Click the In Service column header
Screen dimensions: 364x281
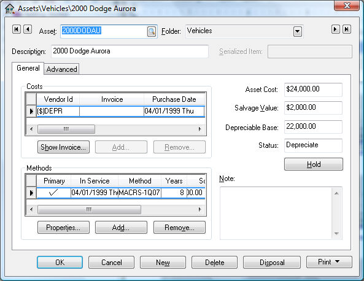coord(95,181)
